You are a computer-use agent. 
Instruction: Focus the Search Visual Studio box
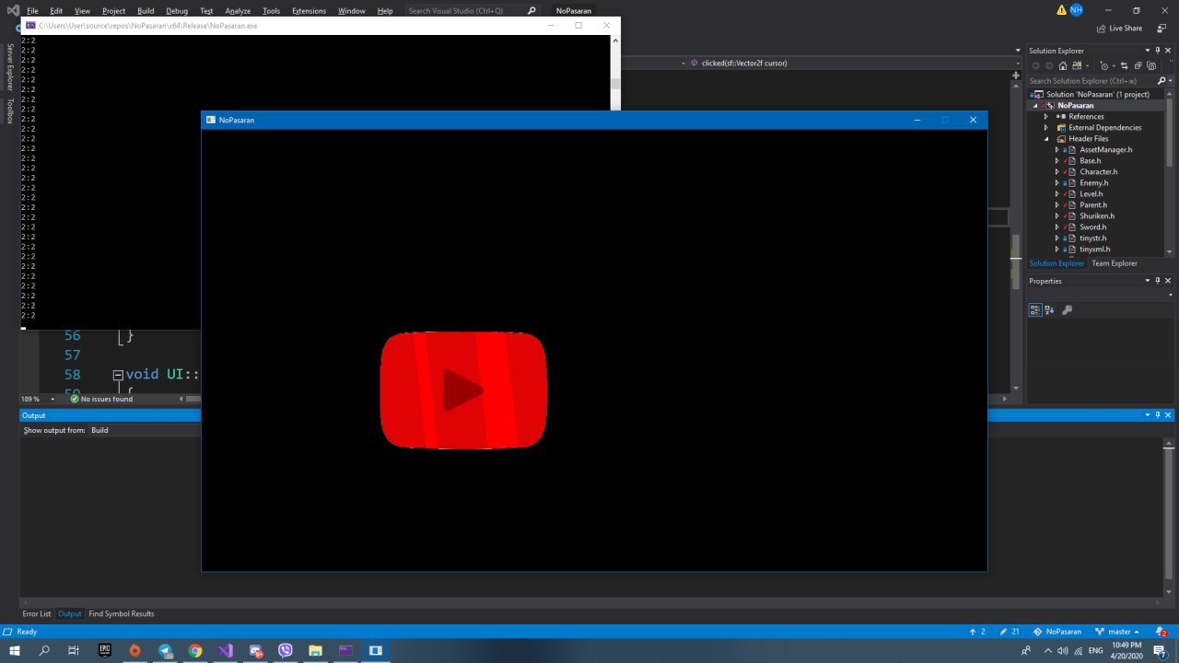(x=472, y=11)
